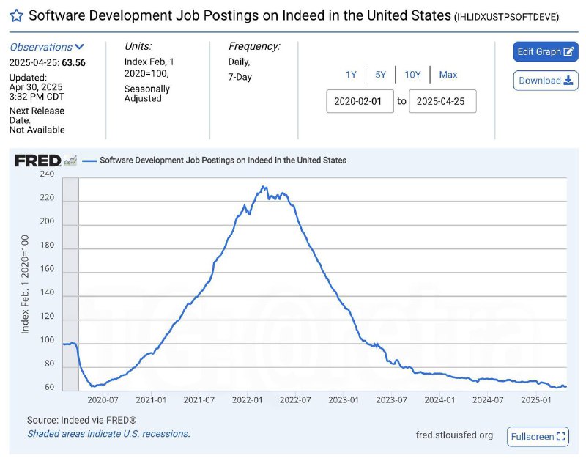Click the small chart icon beside FRED logo
The image size is (586, 461).
coord(70,161)
